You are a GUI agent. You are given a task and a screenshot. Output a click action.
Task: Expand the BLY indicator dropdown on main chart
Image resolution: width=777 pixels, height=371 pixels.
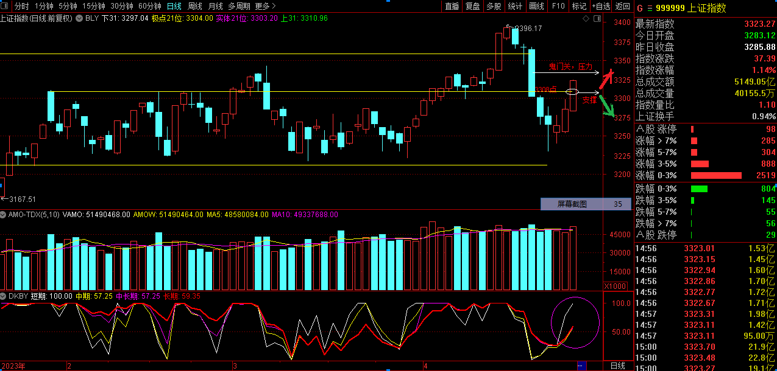point(79,18)
